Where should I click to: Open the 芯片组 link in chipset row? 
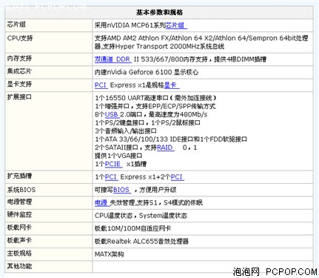(176, 25)
